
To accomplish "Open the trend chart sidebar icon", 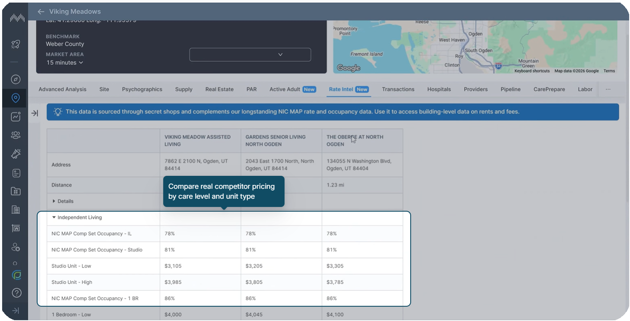I will (16, 117).
